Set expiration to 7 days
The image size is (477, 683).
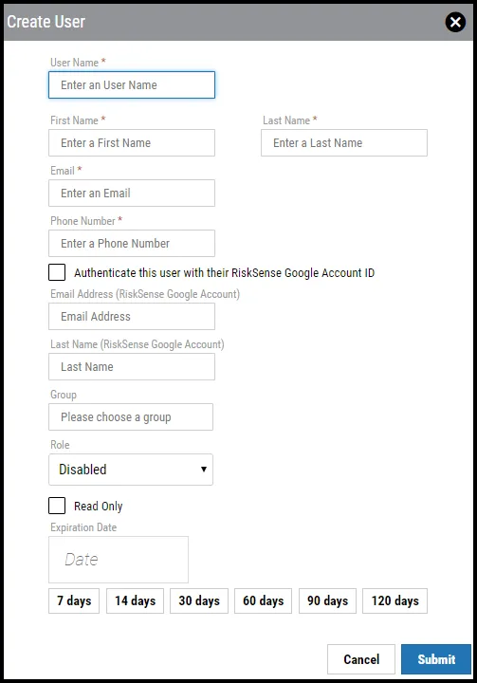(74, 601)
